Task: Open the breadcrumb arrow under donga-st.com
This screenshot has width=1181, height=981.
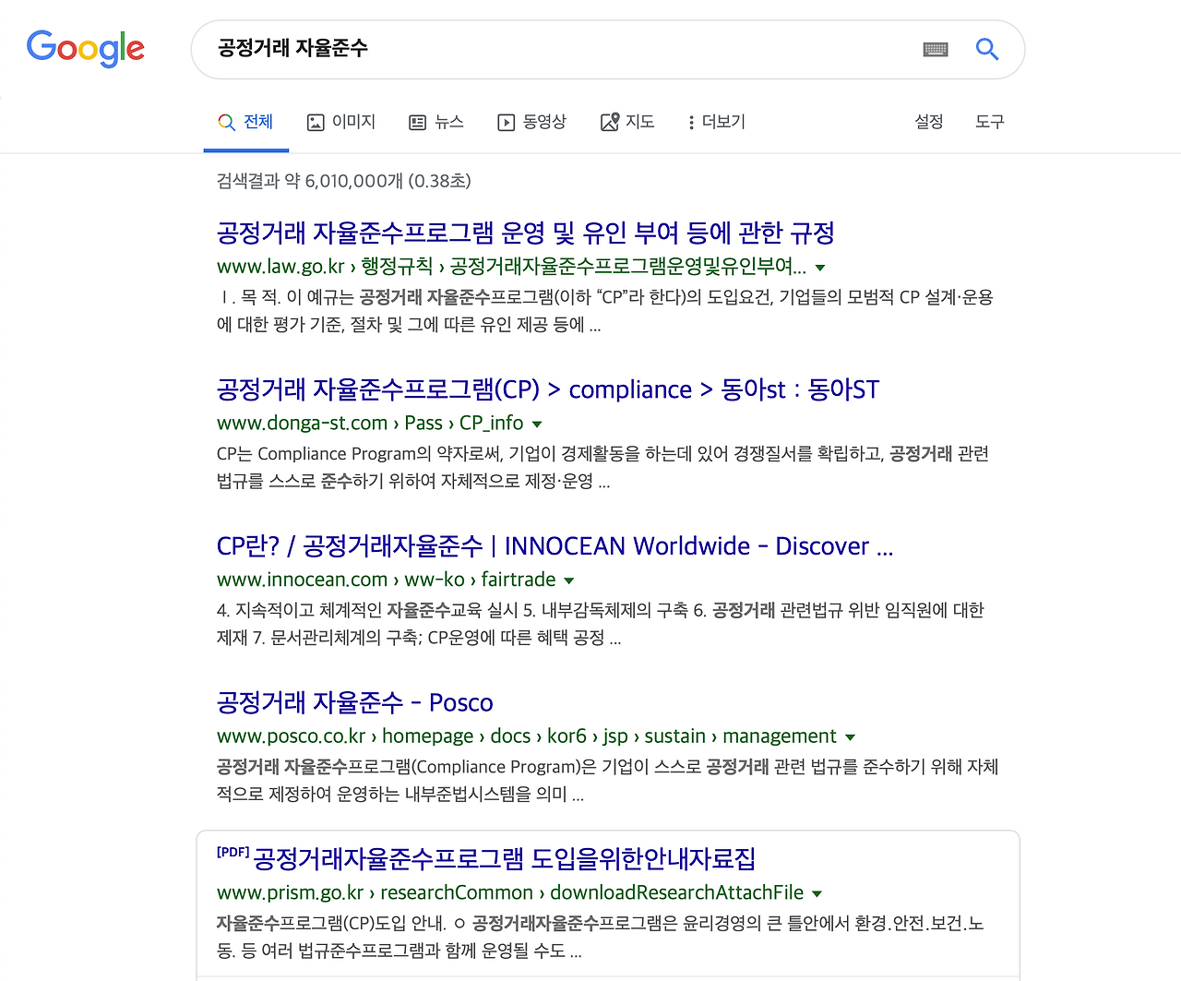Action: point(538,424)
